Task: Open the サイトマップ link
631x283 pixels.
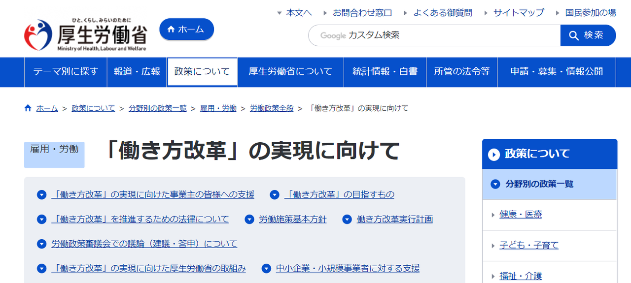Action: coord(519,13)
